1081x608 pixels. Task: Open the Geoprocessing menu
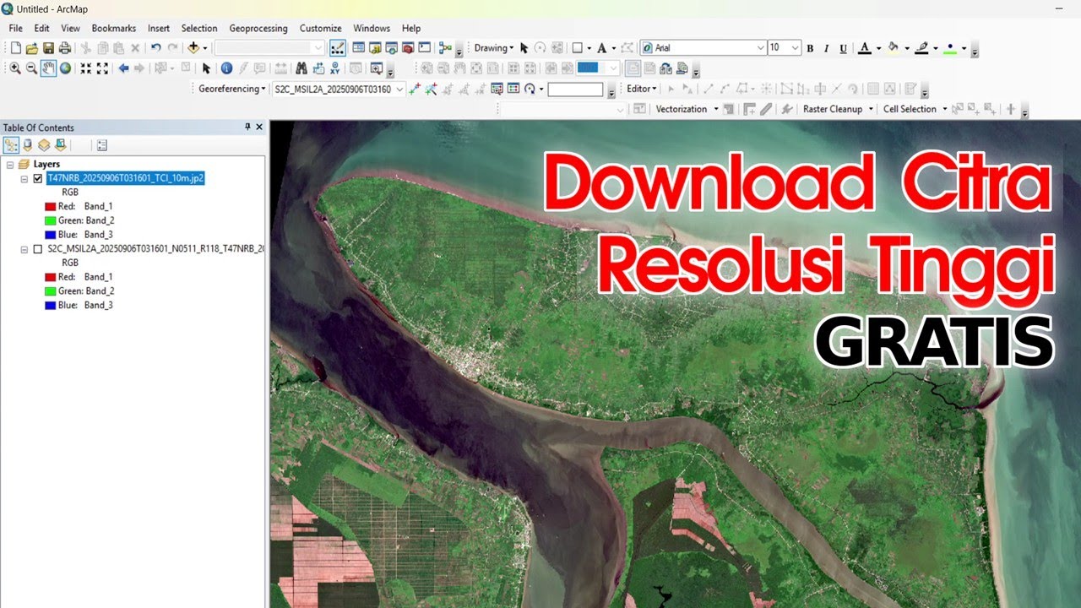[x=258, y=28]
